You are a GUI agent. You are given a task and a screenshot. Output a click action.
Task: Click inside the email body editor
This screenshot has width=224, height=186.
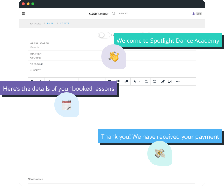pyautogui.click(x=112, y=130)
